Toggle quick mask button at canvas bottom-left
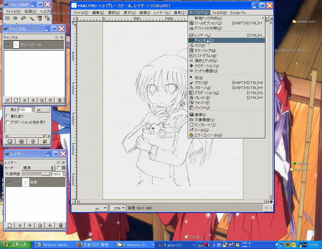Screen dimensions: 322x249 click(x=73, y=202)
